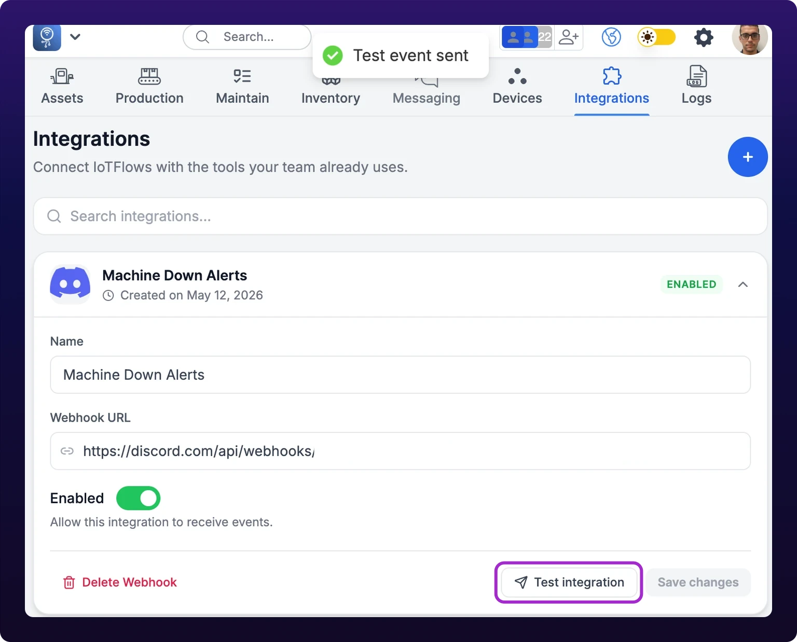
Task: Open the Logs tab
Action: (x=696, y=86)
